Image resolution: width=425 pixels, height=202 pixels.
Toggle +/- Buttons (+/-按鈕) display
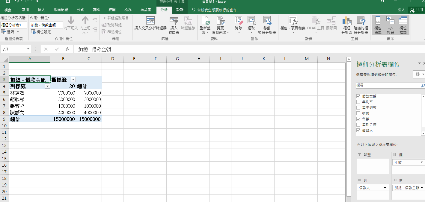390,25
